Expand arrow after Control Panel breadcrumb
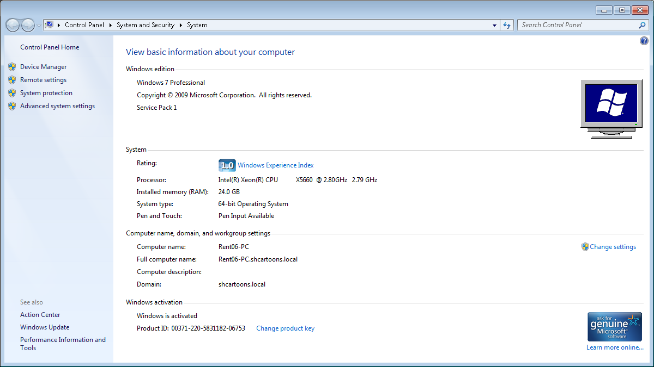 click(110, 25)
